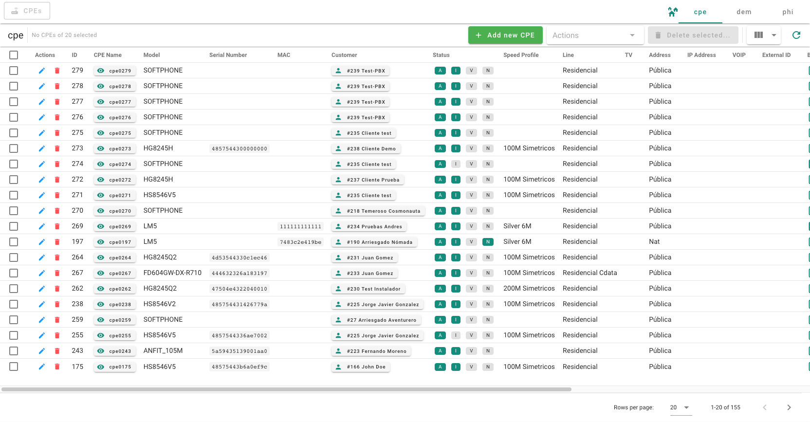Click Delete selected button
The height and width of the screenshot is (422, 810).
(693, 35)
